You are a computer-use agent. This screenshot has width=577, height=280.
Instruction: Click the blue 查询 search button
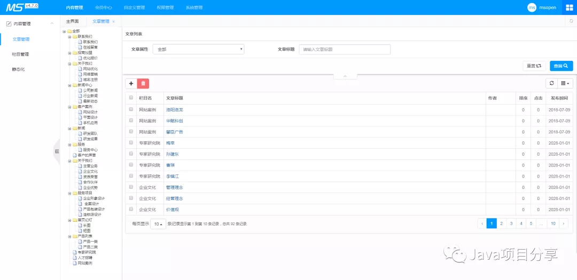(561, 66)
